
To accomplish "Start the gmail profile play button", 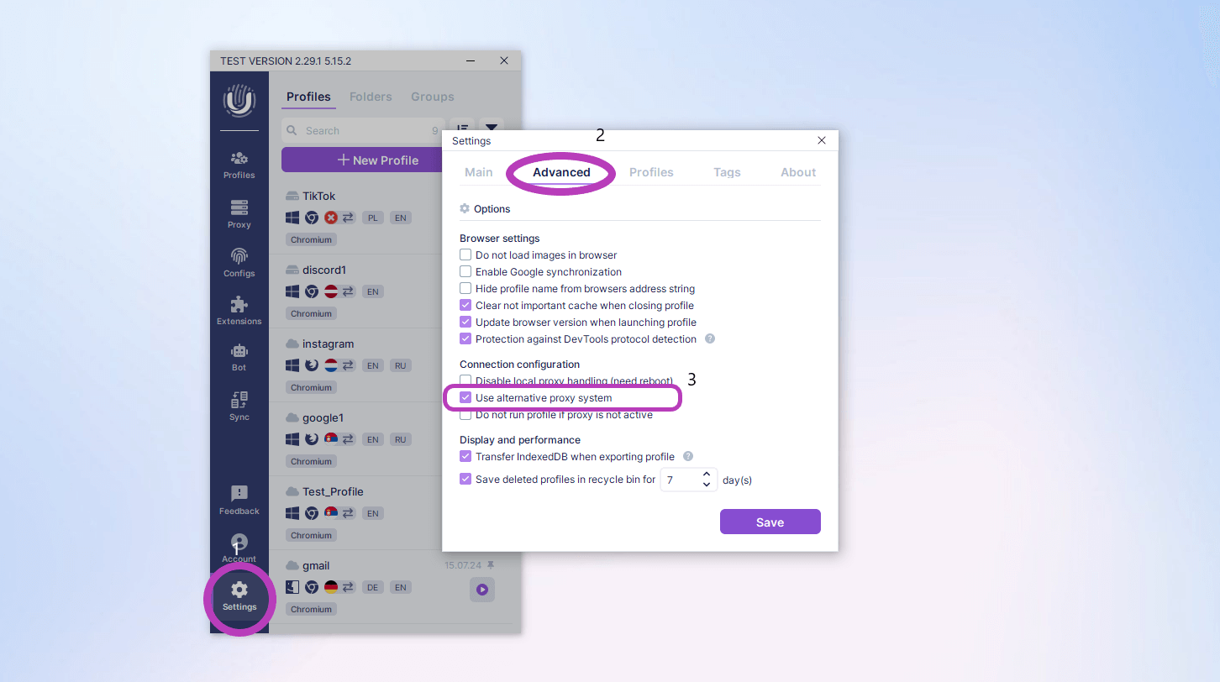I will pyautogui.click(x=482, y=590).
